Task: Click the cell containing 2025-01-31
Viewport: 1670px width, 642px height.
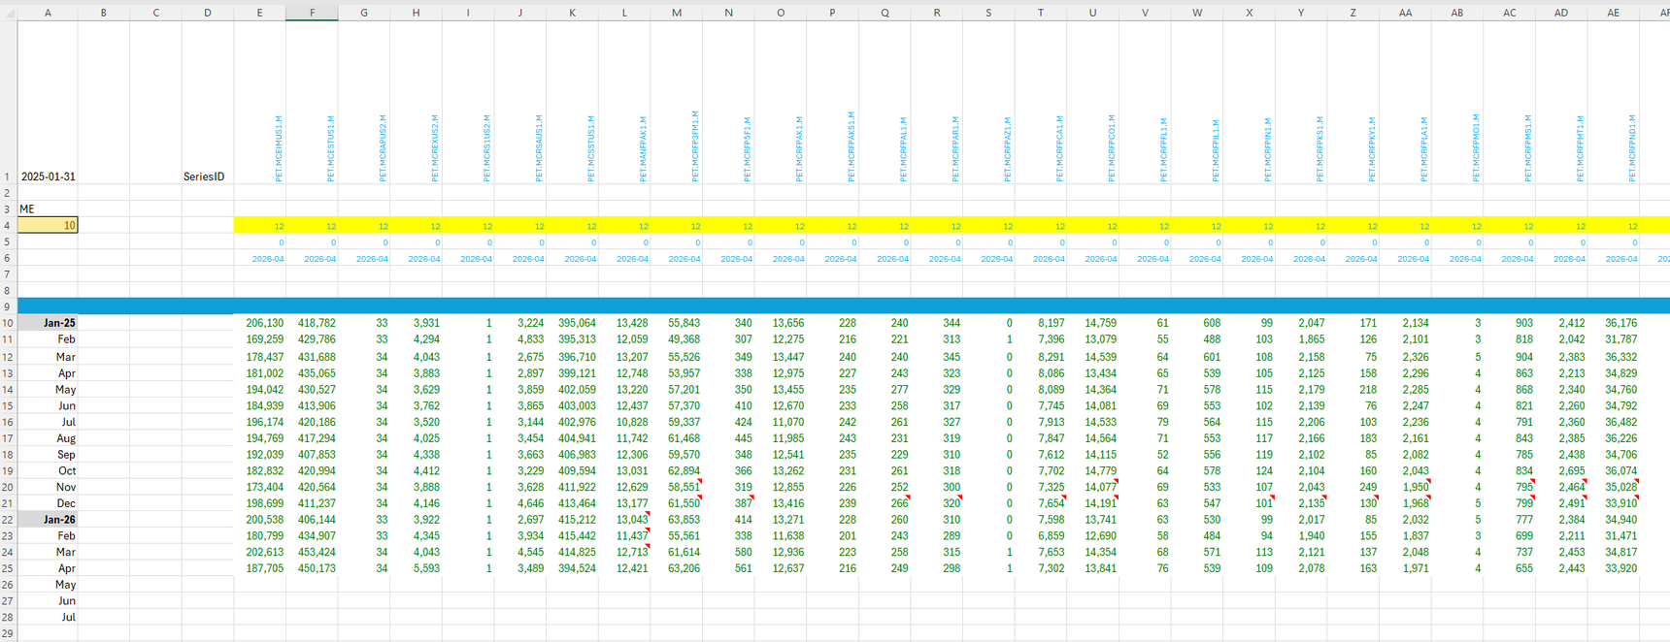Action: pos(48,177)
